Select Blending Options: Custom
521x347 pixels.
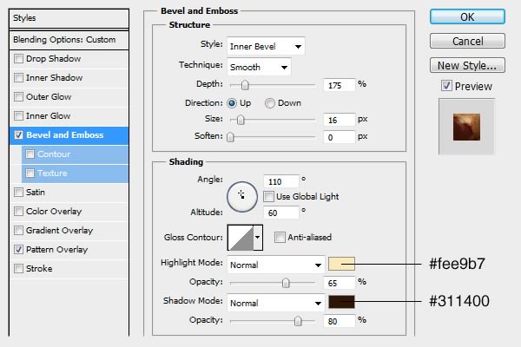(69, 40)
